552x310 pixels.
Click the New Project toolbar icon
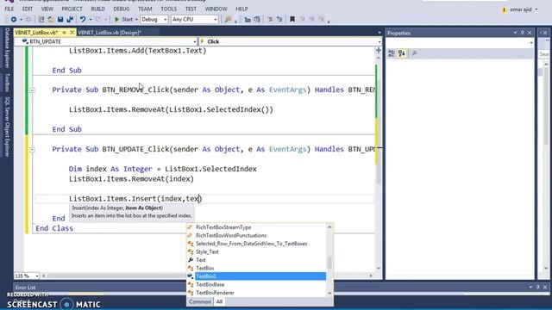pyautogui.click(x=41, y=19)
